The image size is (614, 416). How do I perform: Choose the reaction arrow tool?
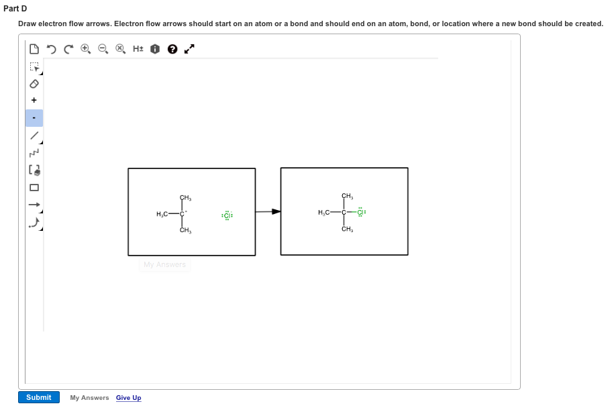pyautogui.click(x=34, y=205)
